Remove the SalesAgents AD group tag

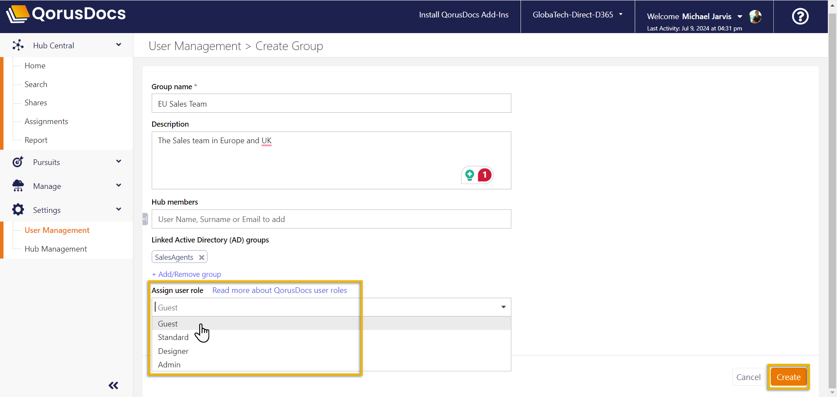201,257
